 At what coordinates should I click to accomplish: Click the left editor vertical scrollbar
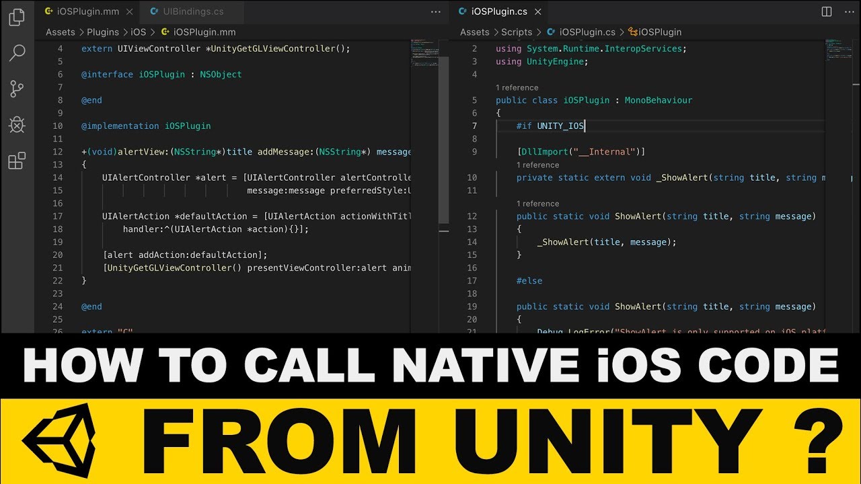(443, 140)
